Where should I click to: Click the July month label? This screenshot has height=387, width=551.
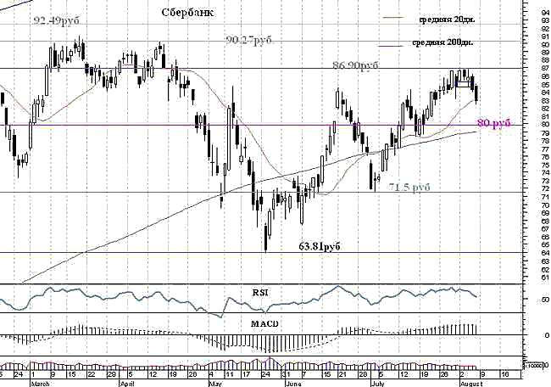point(378,384)
